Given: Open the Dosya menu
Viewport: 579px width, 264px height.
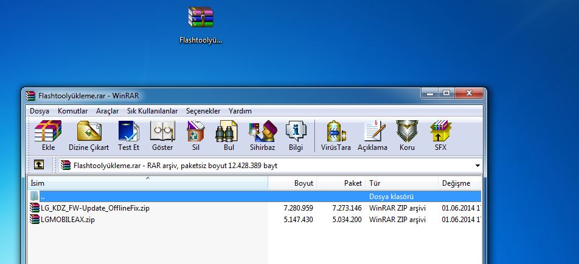Looking at the screenshot, I should (40, 111).
